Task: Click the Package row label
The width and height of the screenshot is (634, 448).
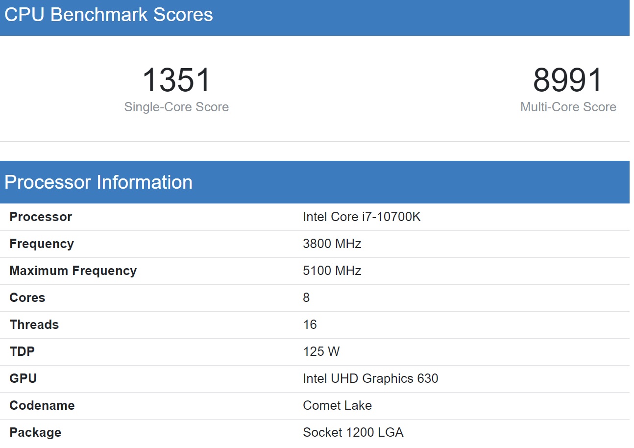Action: coord(35,432)
